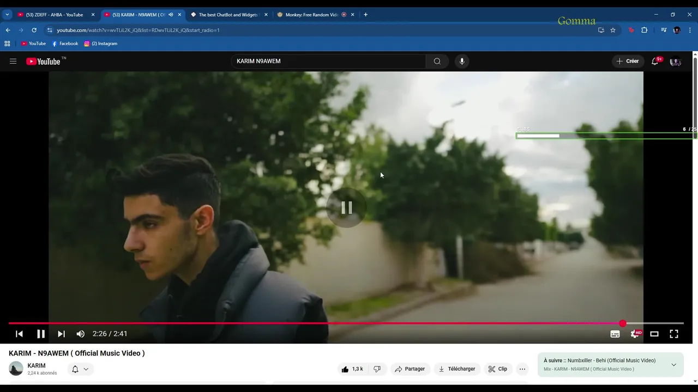Skip to previous video in player
The width and height of the screenshot is (698, 392).
19,334
